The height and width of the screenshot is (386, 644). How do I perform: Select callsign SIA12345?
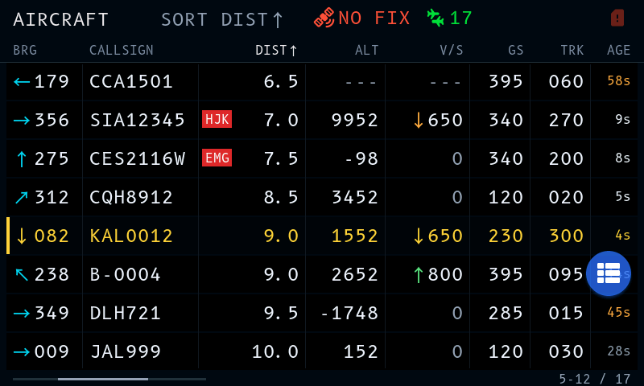(137, 120)
